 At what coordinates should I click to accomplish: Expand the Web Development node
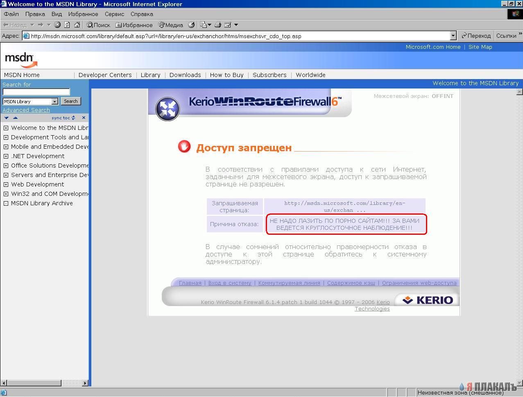[6, 184]
